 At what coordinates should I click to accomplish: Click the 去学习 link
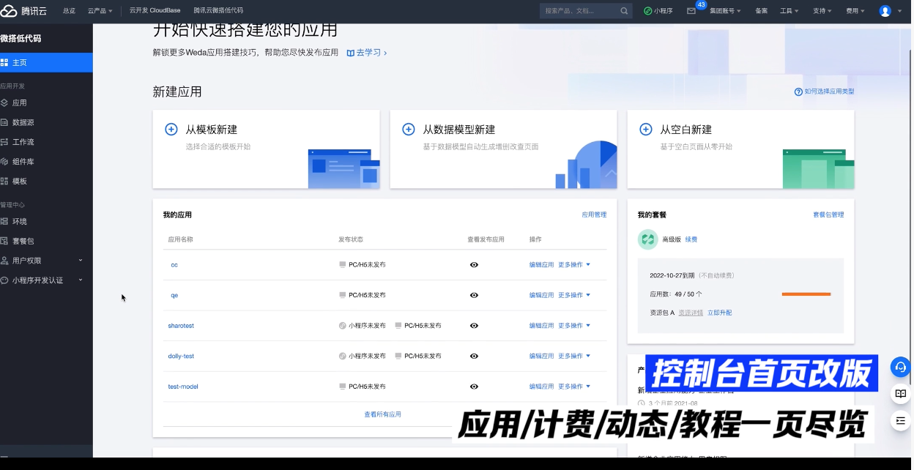click(x=367, y=53)
